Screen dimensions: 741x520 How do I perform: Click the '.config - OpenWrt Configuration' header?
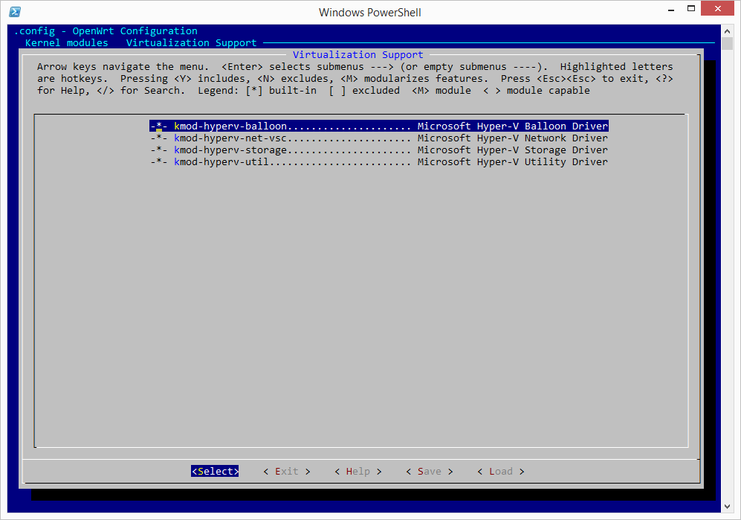[x=106, y=31]
